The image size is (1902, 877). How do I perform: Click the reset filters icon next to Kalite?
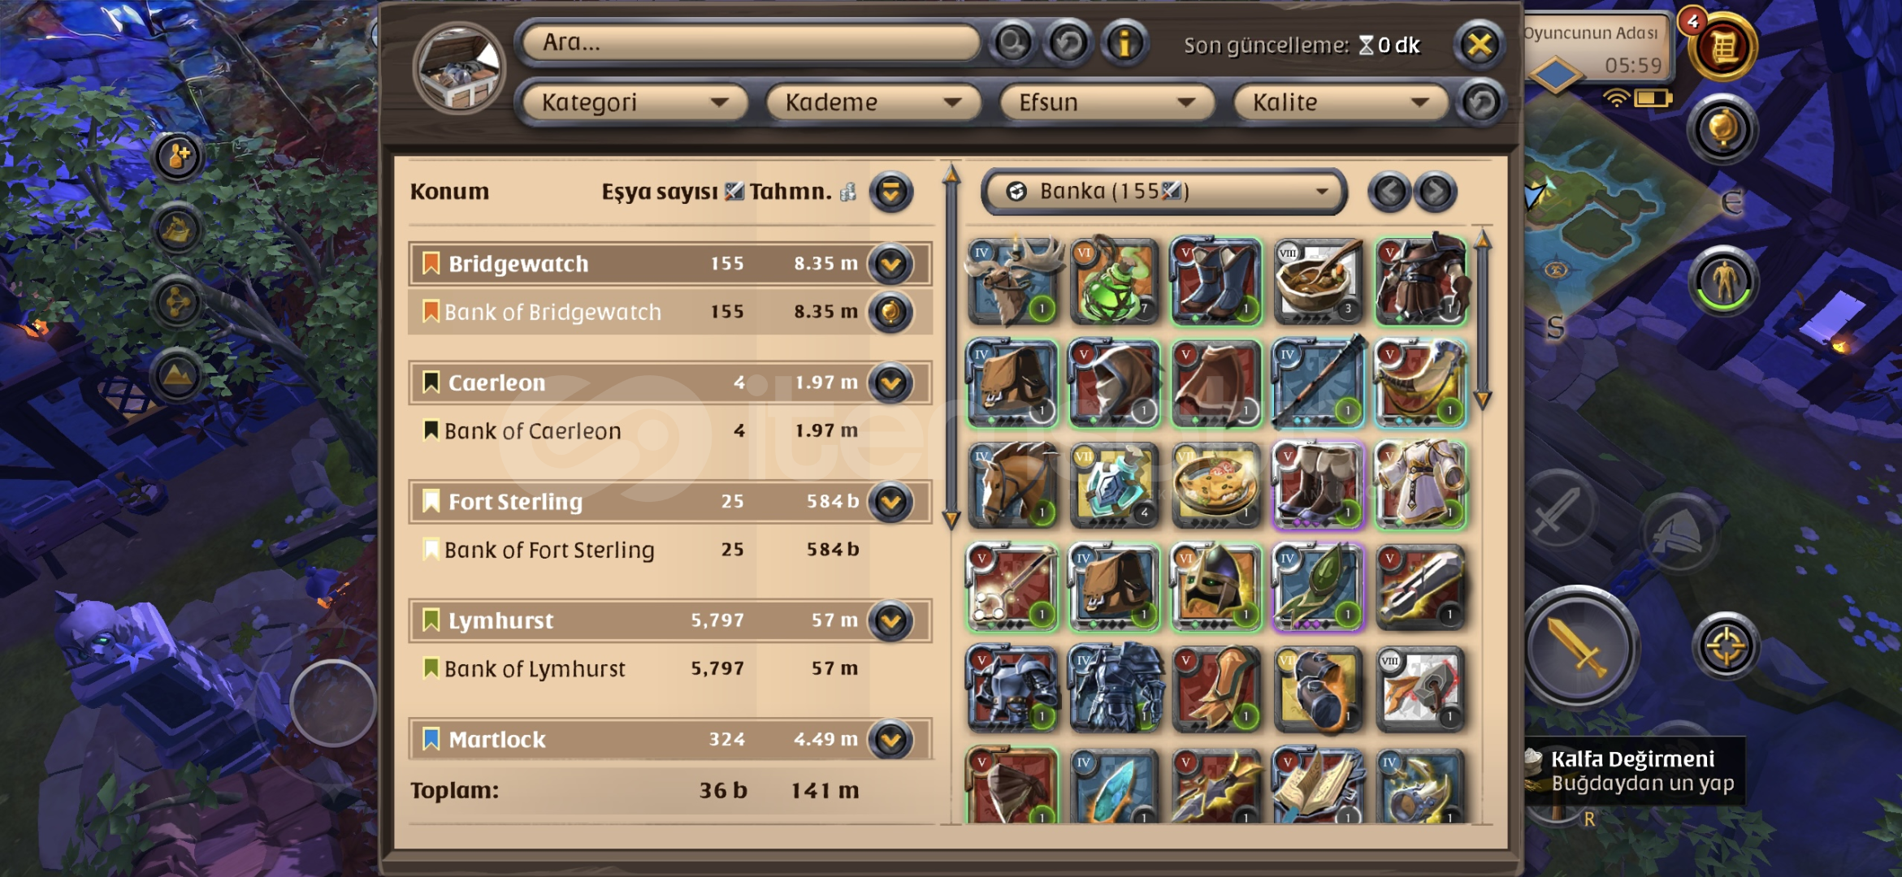click(1481, 102)
